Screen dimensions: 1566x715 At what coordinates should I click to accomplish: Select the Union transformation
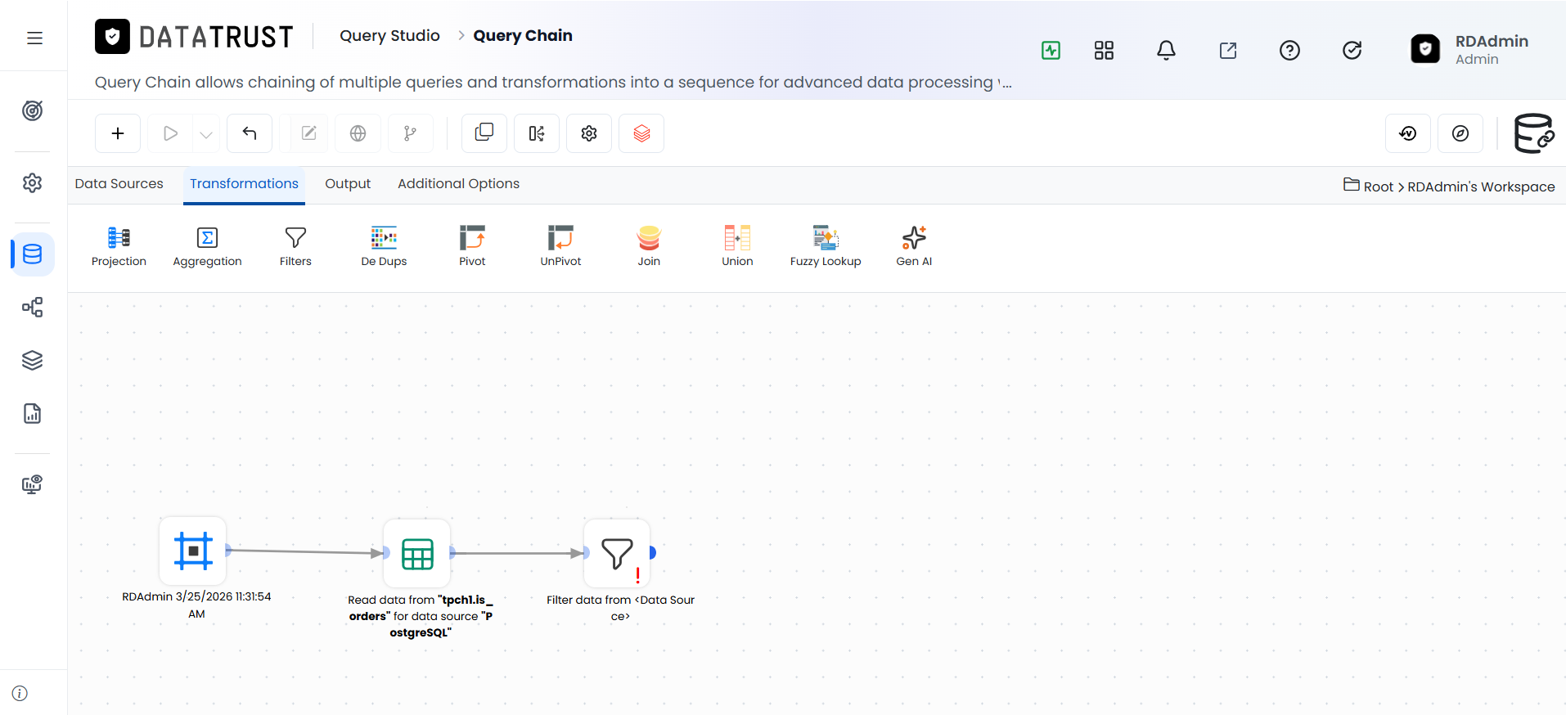[x=737, y=246]
